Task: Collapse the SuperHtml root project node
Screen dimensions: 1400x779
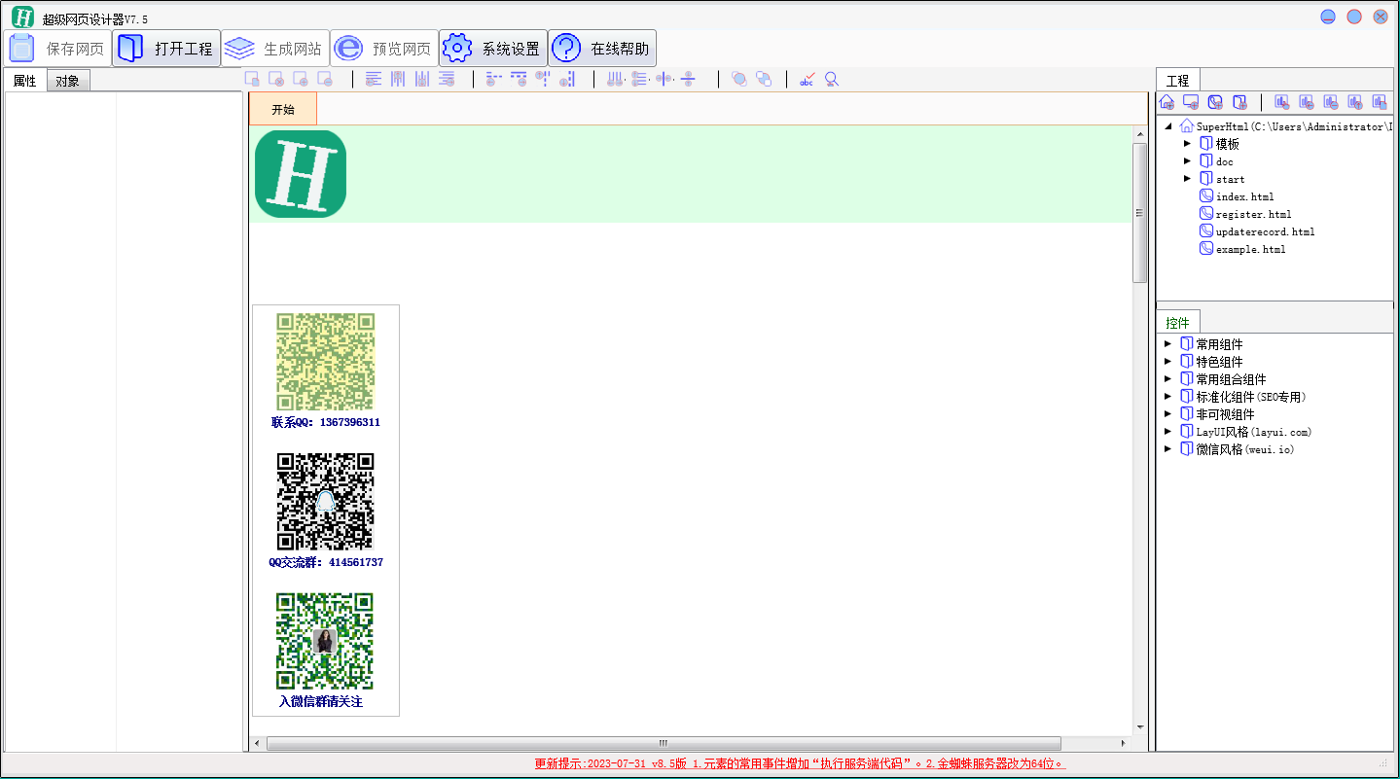Action: (x=1167, y=125)
